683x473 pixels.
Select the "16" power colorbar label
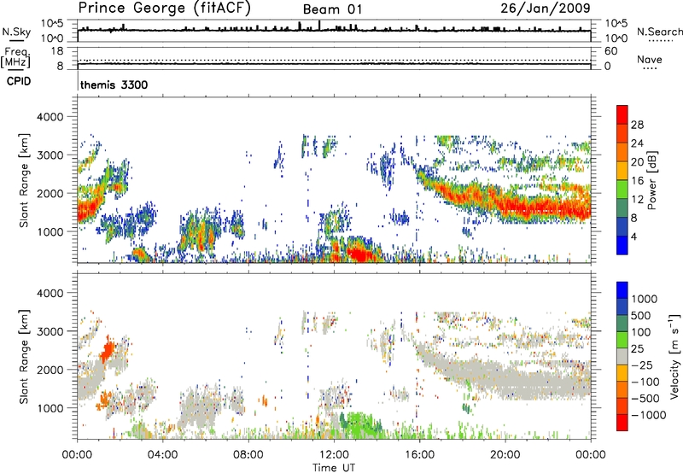tap(637, 181)
